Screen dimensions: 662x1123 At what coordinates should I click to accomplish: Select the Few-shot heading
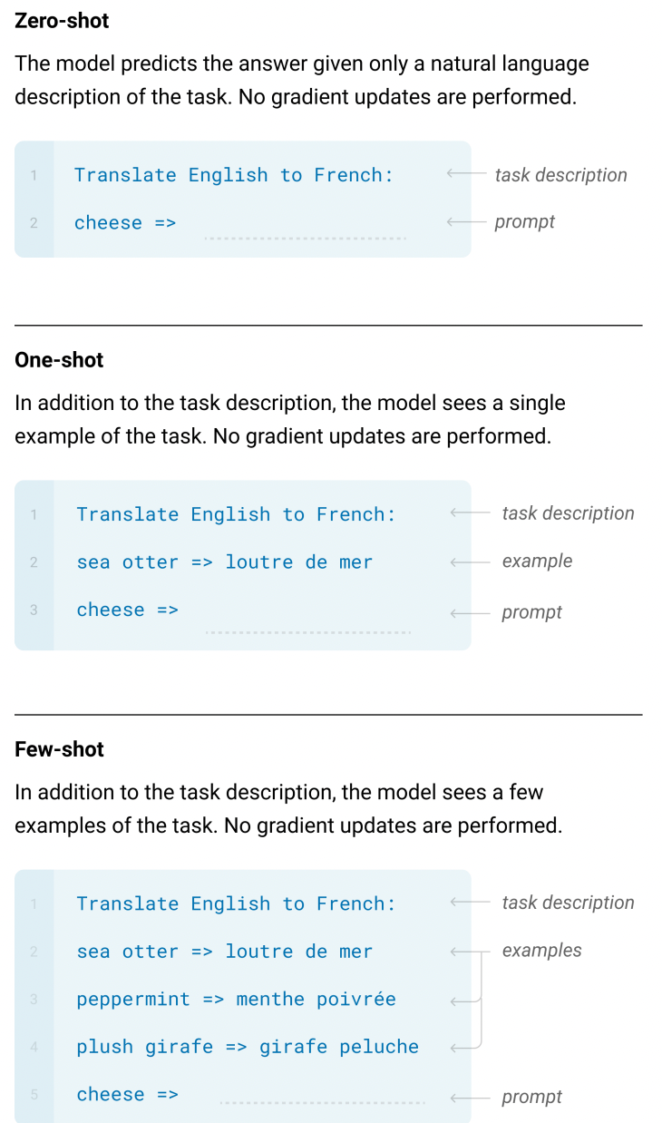[60, 749]
